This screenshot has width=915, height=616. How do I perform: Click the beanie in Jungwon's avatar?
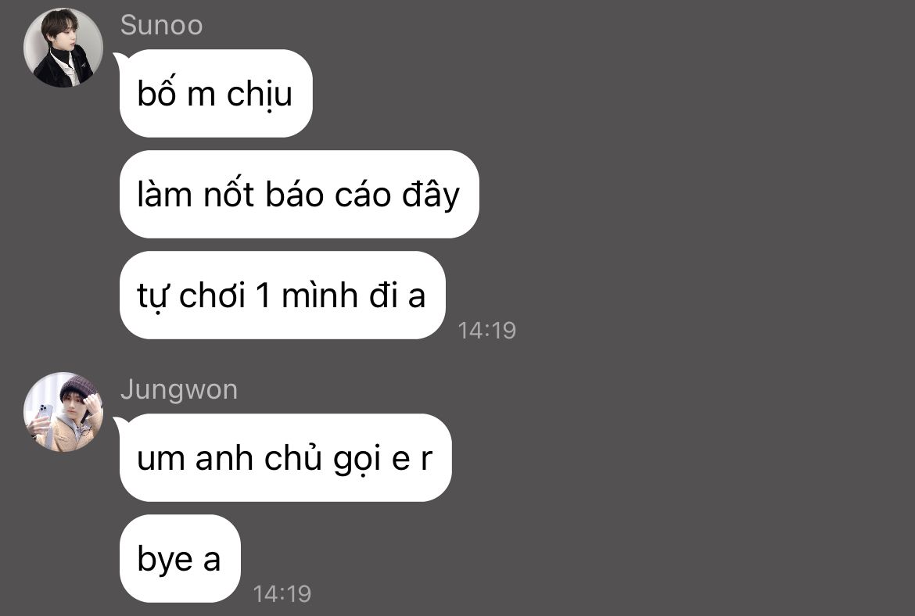(x=79, y=387)
